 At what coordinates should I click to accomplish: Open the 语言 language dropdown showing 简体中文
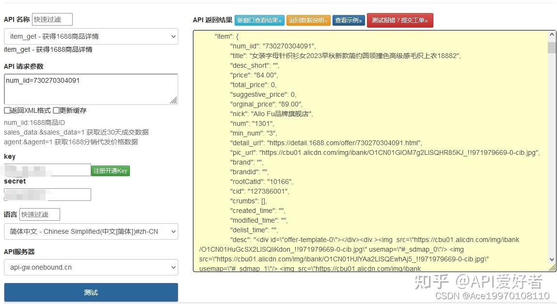point(91,232)
